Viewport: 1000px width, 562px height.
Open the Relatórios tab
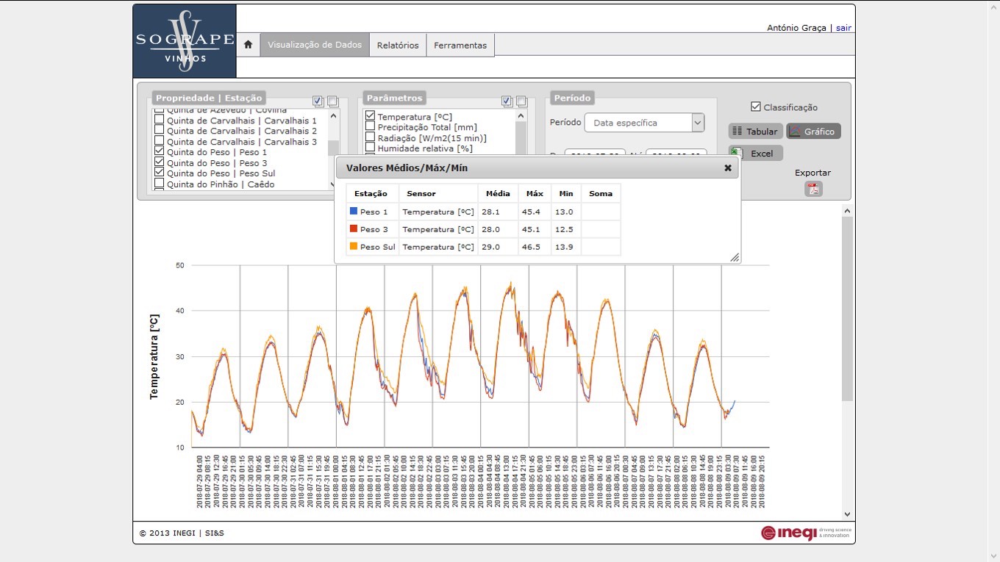pyautogui.click(x=398, y=45)
